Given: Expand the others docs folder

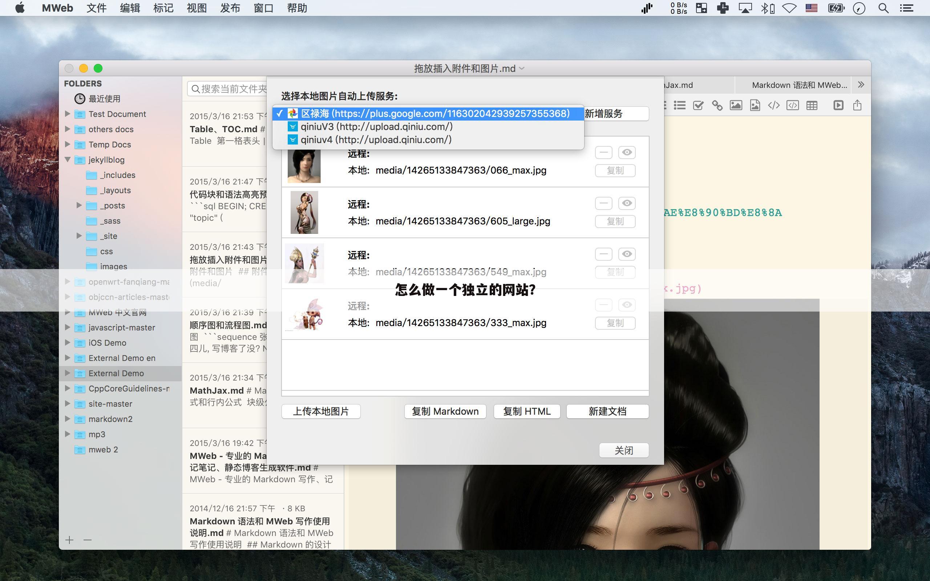Looking at the screenshot, I should (68, 129).
